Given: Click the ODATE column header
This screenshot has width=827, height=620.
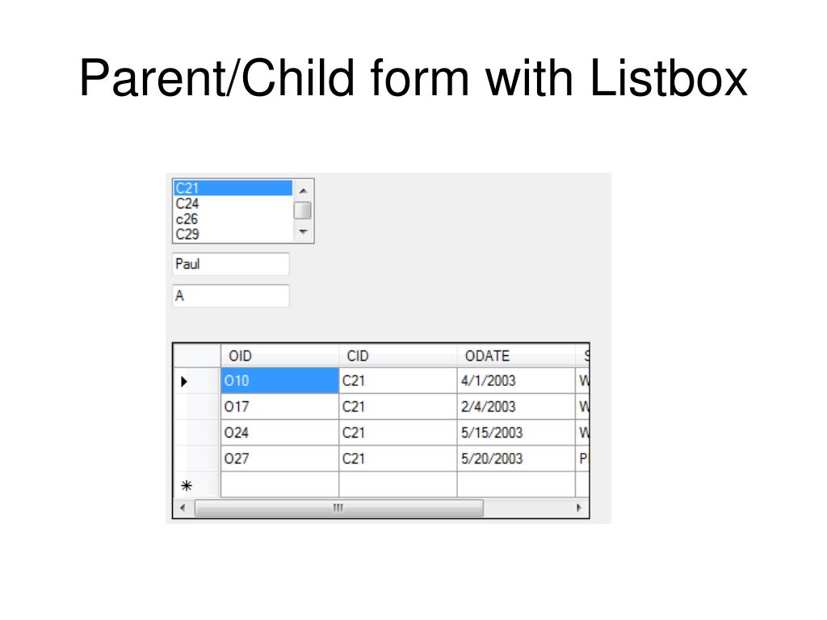Looking at the screenshot, I should 516,356.
